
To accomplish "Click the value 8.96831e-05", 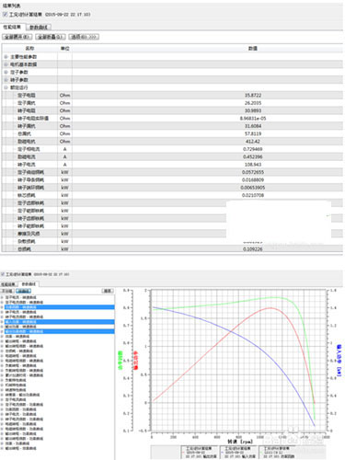I will pos(253,118).
